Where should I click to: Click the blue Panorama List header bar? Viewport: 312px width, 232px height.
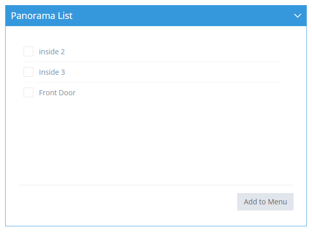pyautogui.click(x=156, y=16)
